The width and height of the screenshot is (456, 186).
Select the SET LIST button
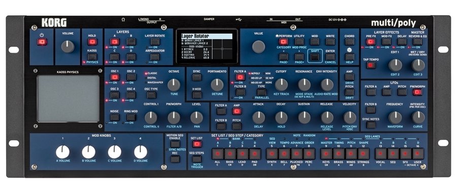point(197,144)
